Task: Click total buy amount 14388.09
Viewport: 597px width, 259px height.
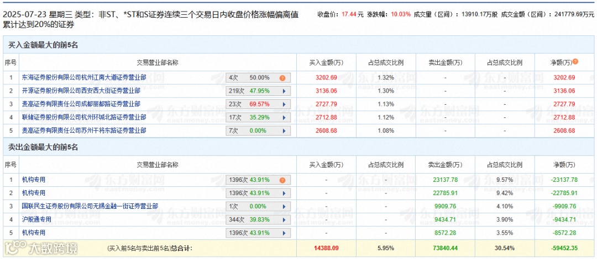Action: [326, 249]
